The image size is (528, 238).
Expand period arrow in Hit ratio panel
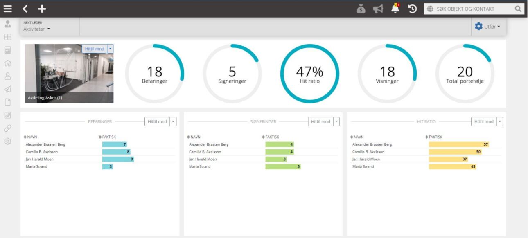[500, 121]
